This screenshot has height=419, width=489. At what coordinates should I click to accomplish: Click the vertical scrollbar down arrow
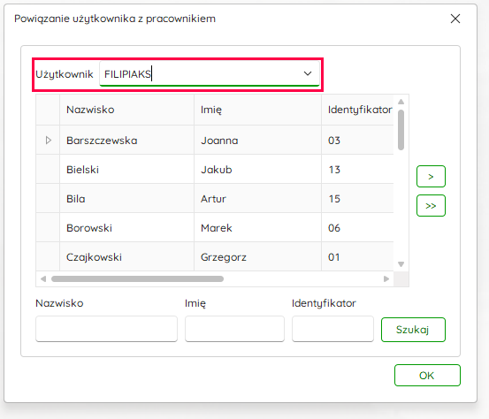401,264
